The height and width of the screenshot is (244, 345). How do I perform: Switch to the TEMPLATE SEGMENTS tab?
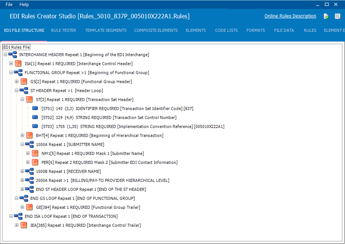pyautogui.click(x=106, y=30)
